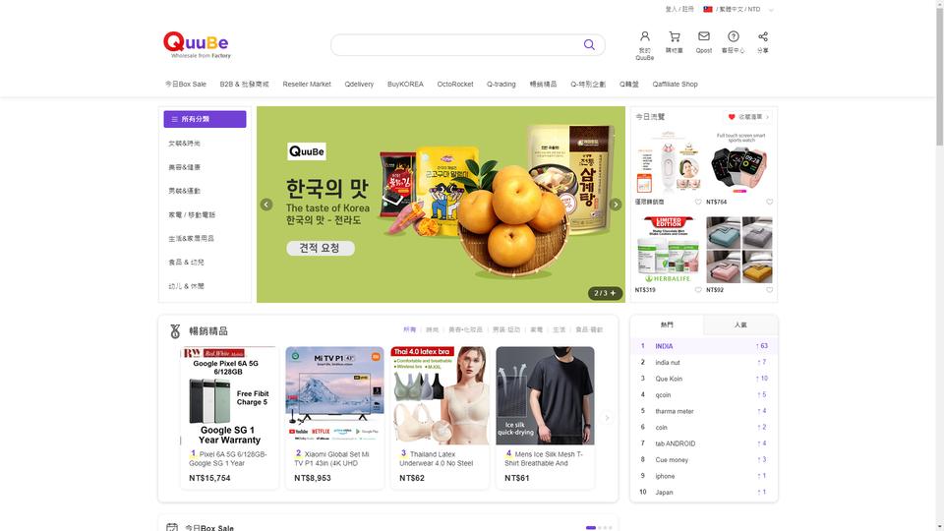The height and width of the screenshot is (531, 944).
Task: Click the QuuBe logo
Action: coord(197,44)
